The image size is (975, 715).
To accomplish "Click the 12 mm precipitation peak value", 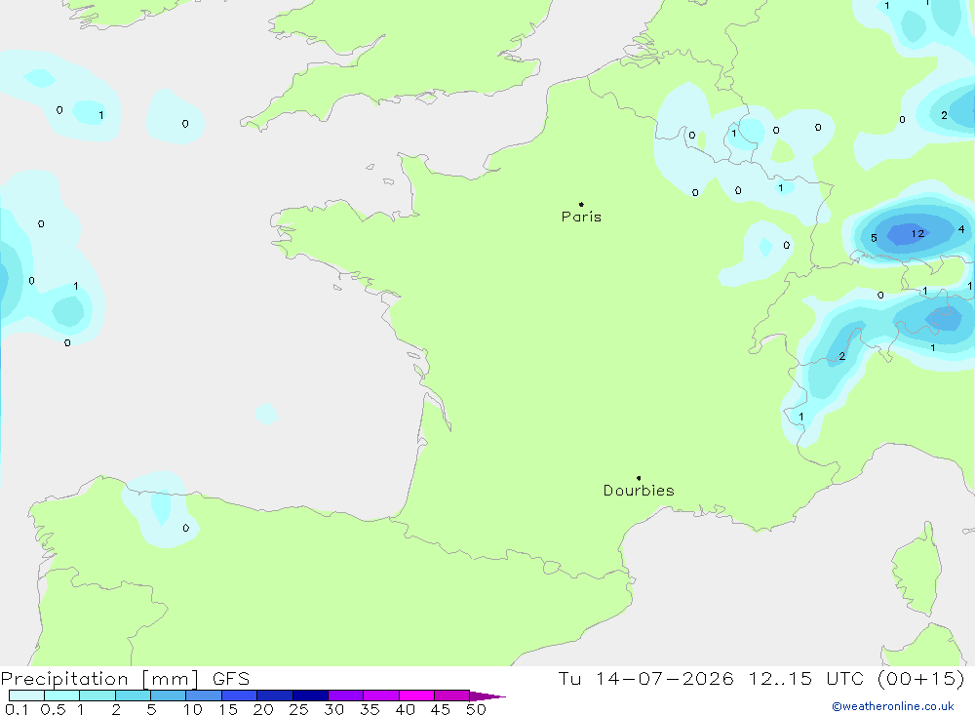I will (x=917, y=234).
